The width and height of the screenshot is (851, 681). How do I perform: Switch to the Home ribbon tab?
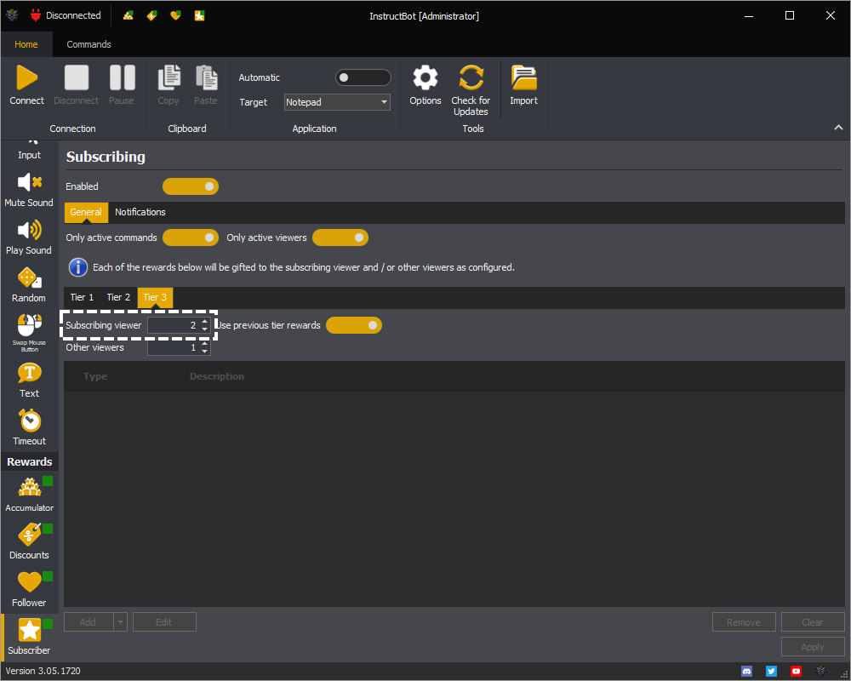pyautogui.click(x=26, y=44)
